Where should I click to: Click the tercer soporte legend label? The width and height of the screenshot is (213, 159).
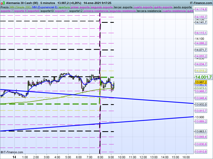(x=123, y=7)
